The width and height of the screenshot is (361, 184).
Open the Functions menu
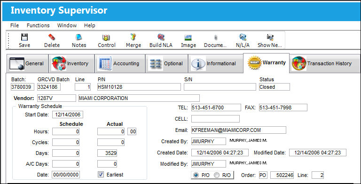pos(38,25)
